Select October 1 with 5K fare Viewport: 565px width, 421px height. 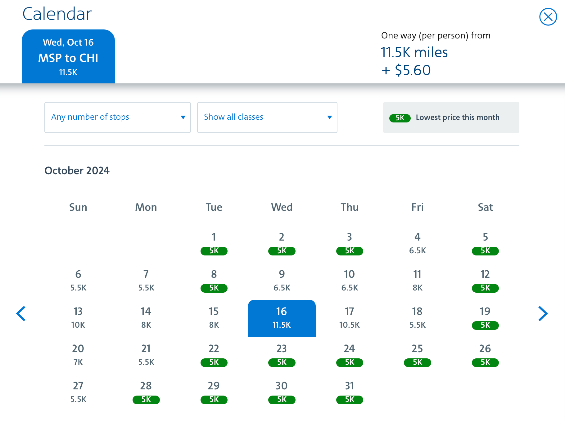click(x=214, y=244)
